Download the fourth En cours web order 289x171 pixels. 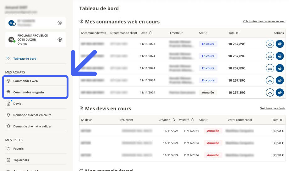pyautogui.click(x=270, y=80)
